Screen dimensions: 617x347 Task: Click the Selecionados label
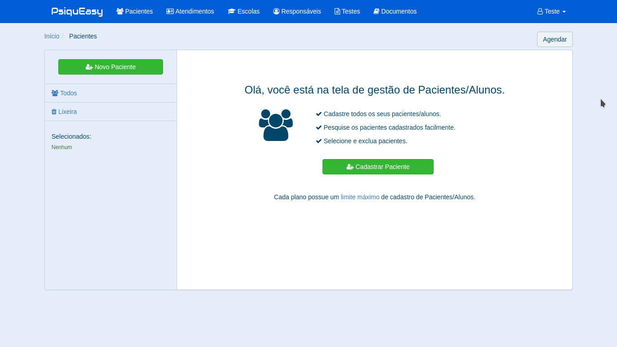click(71, 136)
